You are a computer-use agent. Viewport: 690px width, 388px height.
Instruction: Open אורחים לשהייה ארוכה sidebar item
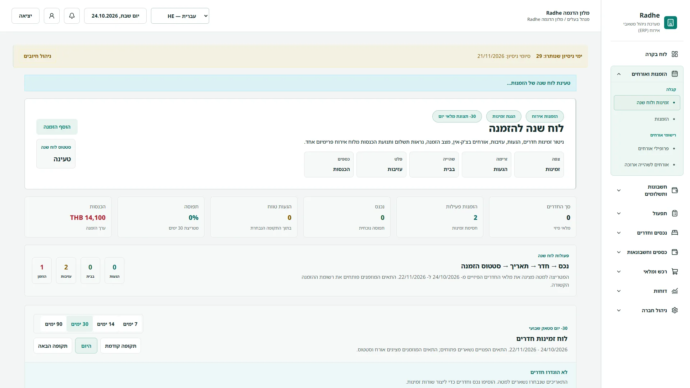(x=647, y=165)
